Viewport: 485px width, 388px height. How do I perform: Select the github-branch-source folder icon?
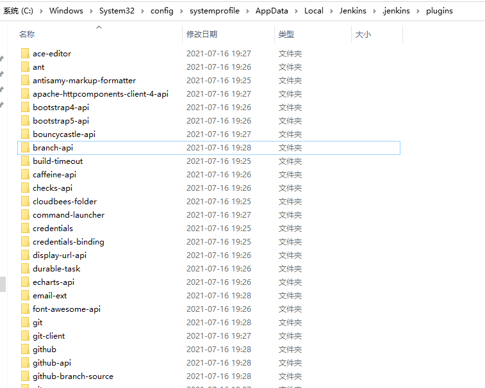[26, 376]
